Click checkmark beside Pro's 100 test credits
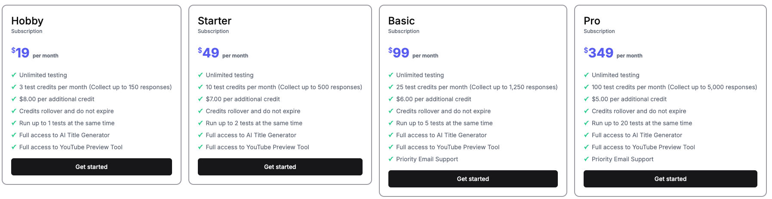Image resolution: width=772 pixels, height=199 pixels. [x=586, y=87]
